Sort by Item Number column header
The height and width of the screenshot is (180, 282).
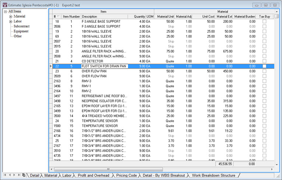[71, 17]
